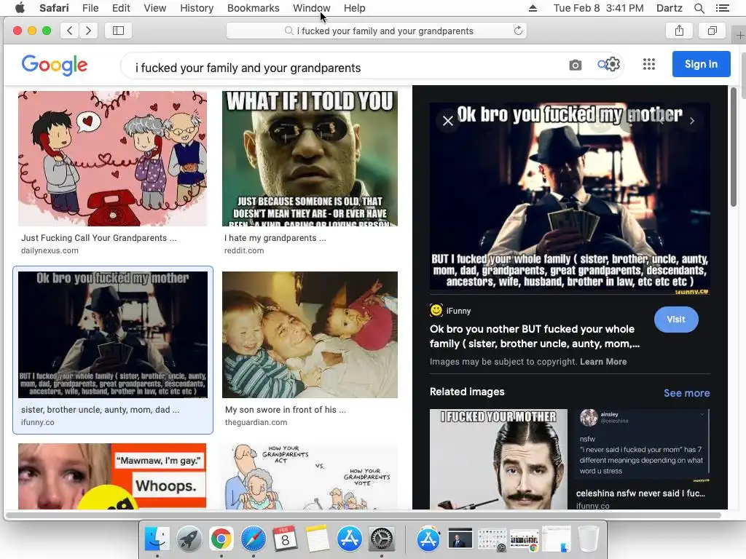Screen dimensions: 746x559
Task: Open Calendar from the Dock
Action: click(285, 539)
